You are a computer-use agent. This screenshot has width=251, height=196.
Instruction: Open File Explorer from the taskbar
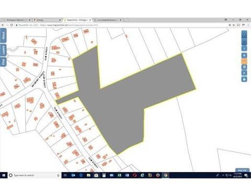pos(88,175)
